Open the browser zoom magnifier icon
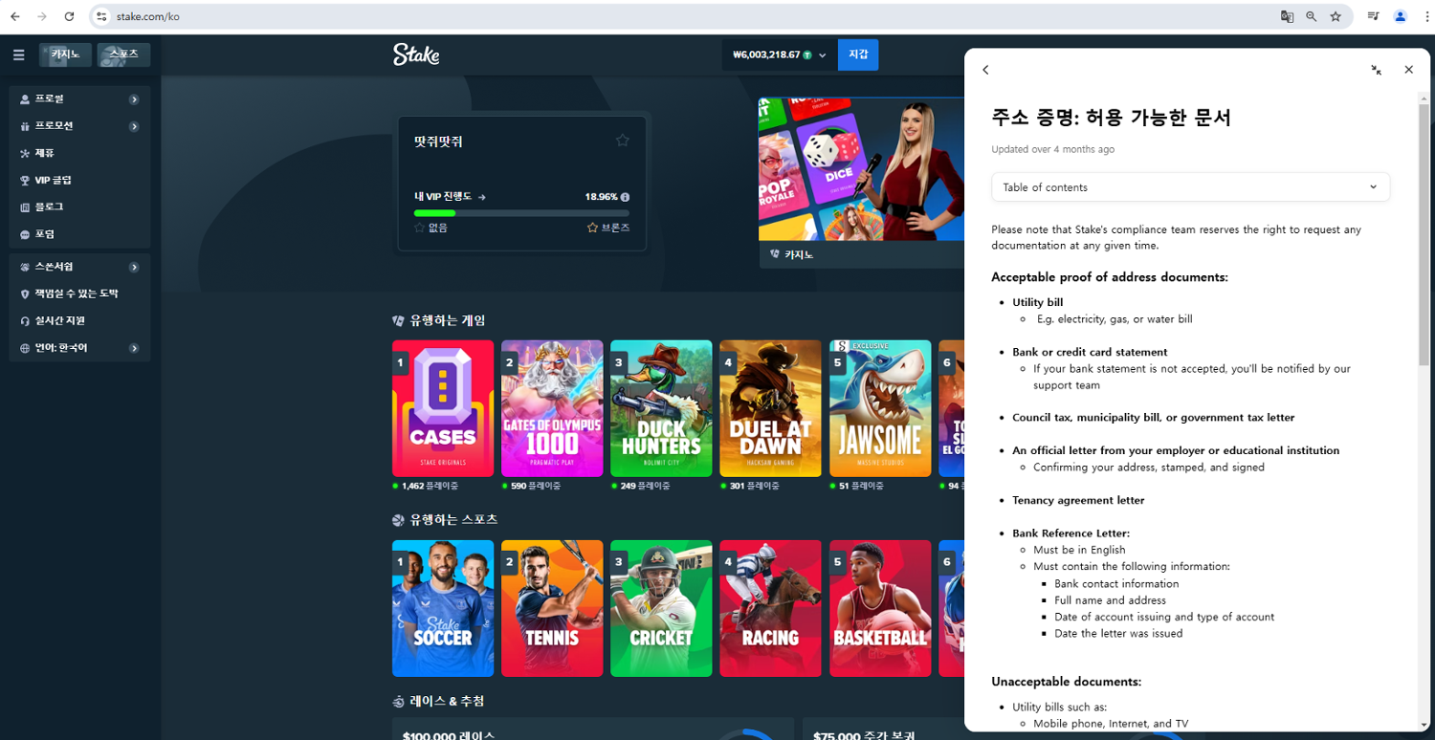Image resolution: width=1435 pixels, height=740 pixels. [x=1312, y=16]
